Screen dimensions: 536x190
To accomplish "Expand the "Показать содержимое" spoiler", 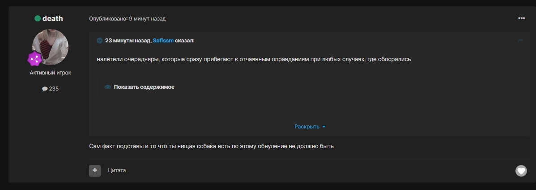I will (x=144, y=87).
